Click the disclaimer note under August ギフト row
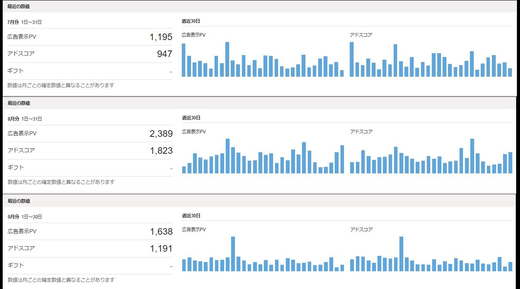This screenshot has width=520, height=289. (61, 182)
